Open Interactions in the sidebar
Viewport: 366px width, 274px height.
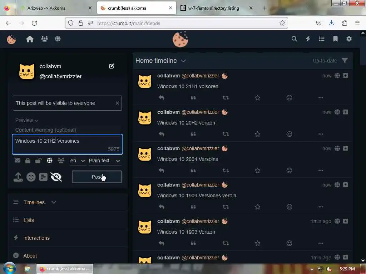click(x=36, y=238)
